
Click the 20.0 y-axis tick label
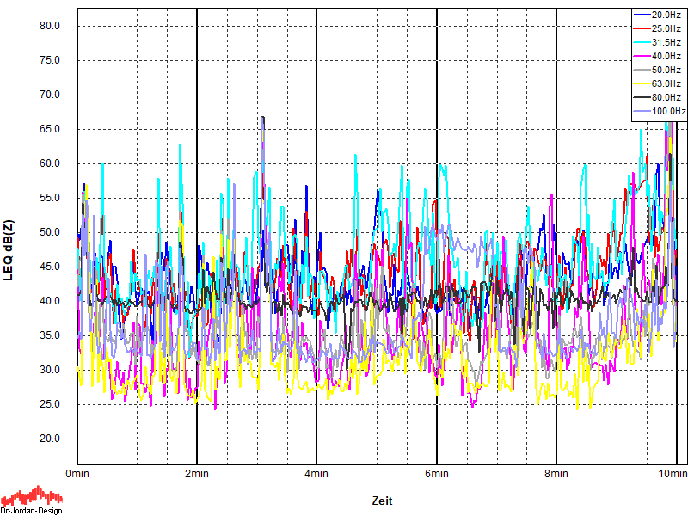pyautogui.click(x=51, y=439)
